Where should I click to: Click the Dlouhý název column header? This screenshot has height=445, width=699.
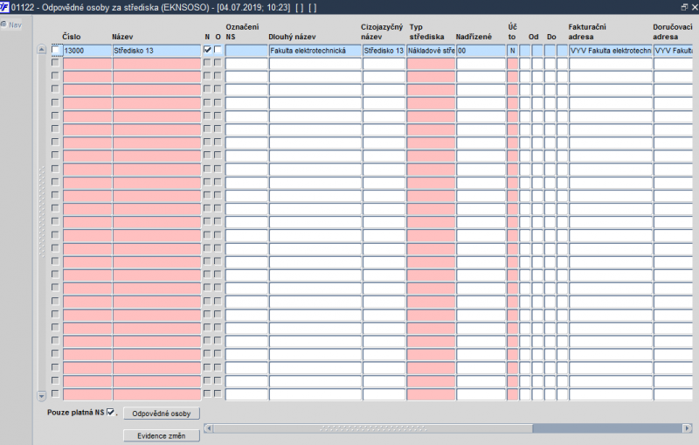292,37
